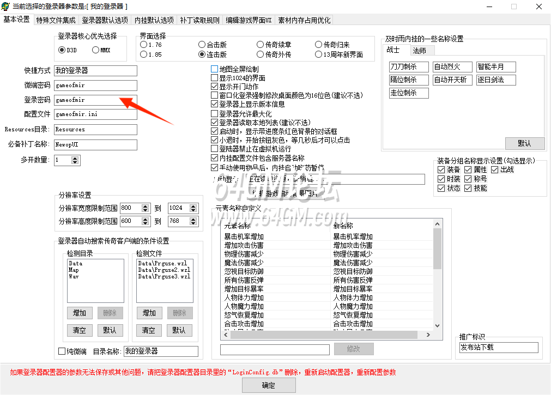
Task: Select 暴击机率增加 row in element list
Action: click(x=327, y=236)
